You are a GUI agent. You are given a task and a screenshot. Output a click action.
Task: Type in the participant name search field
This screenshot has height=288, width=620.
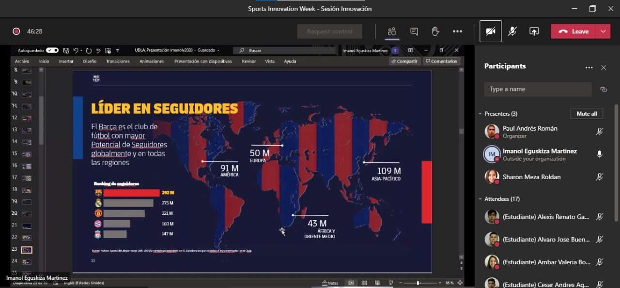538,89
